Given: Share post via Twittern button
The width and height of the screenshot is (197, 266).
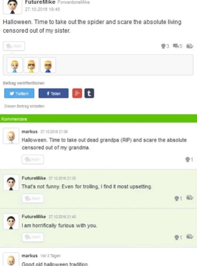Looking at the screenshot, I should tap(19, 93).
